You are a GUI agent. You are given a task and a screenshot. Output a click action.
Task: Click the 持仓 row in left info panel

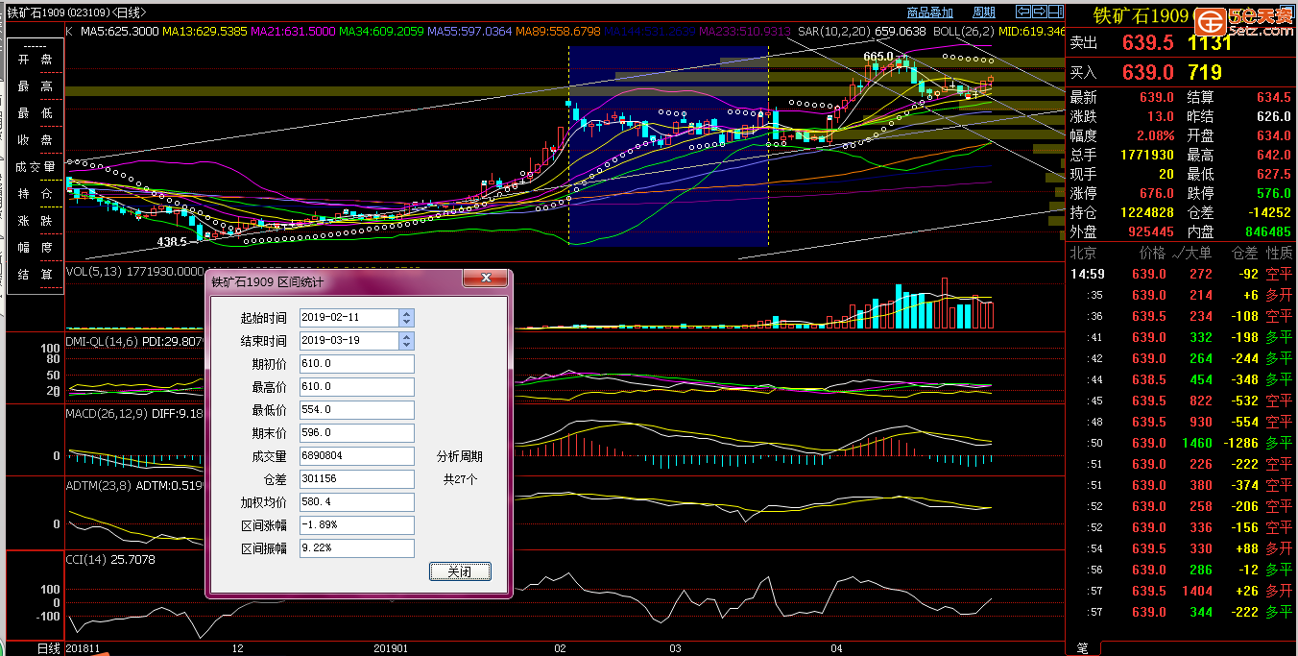[35, 194]
